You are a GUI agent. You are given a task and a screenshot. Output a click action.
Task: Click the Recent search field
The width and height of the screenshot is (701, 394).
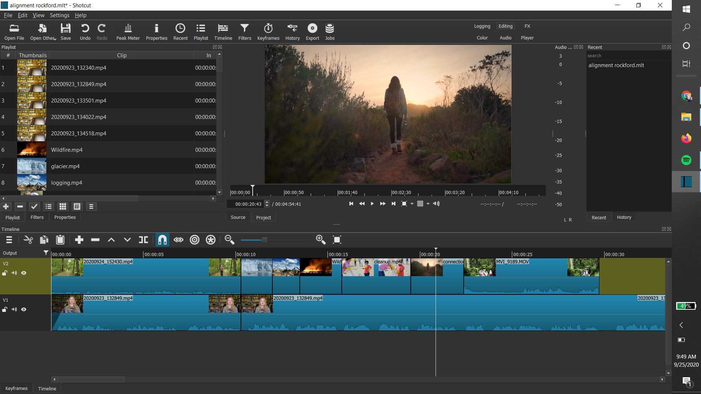[628, 56]
